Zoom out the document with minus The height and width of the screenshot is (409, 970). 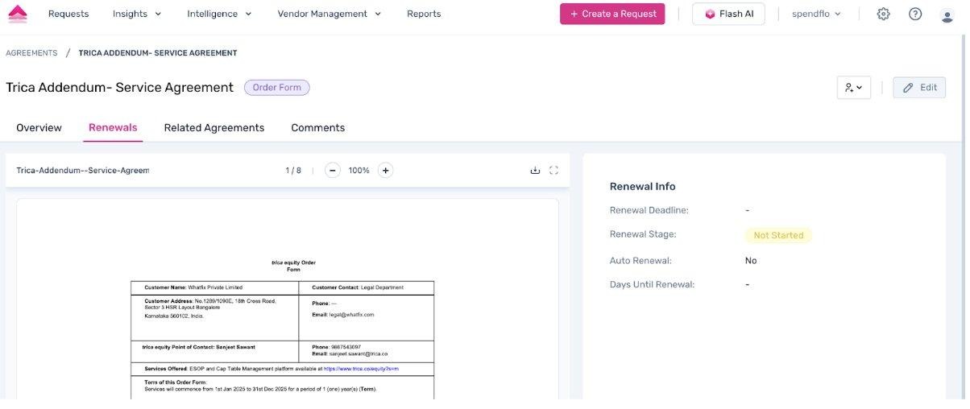coord(333,170)
